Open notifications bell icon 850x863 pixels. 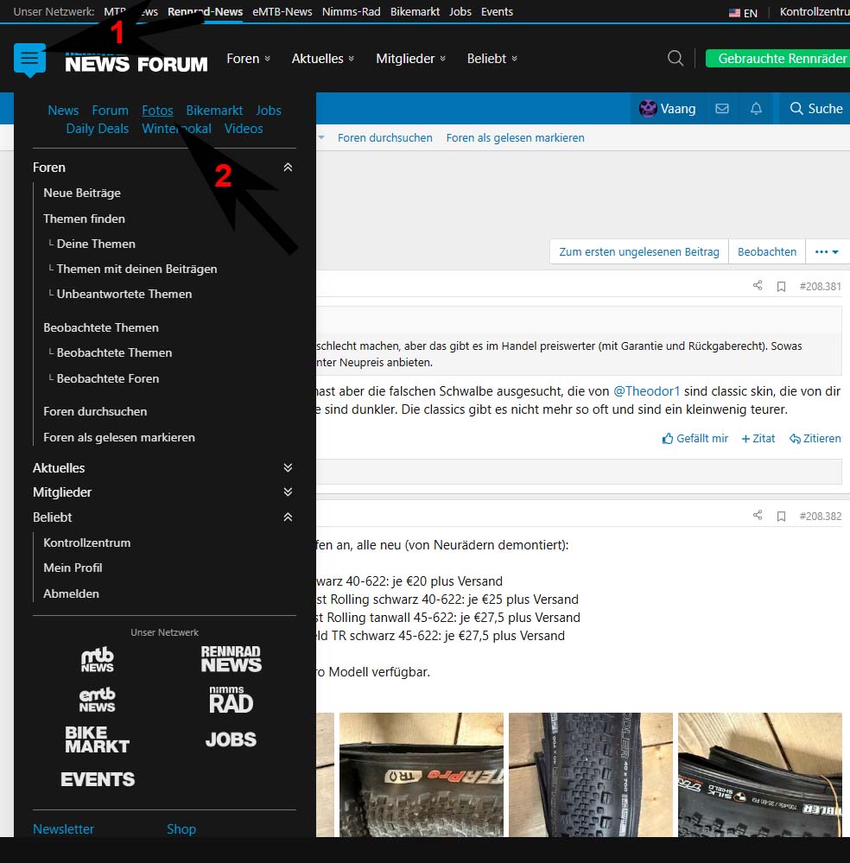click(x=756, y=109)
